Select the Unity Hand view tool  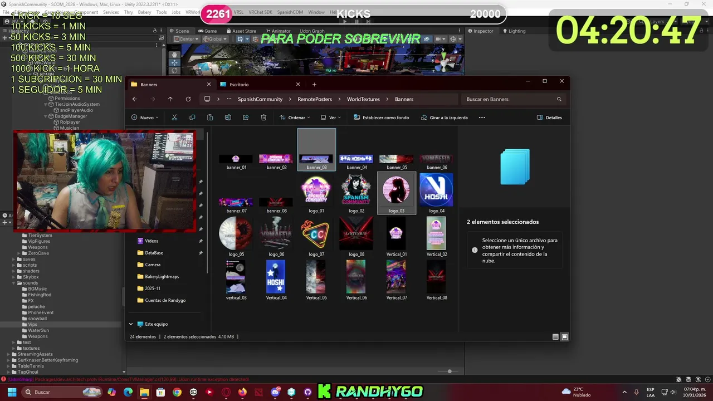(174, 55)
